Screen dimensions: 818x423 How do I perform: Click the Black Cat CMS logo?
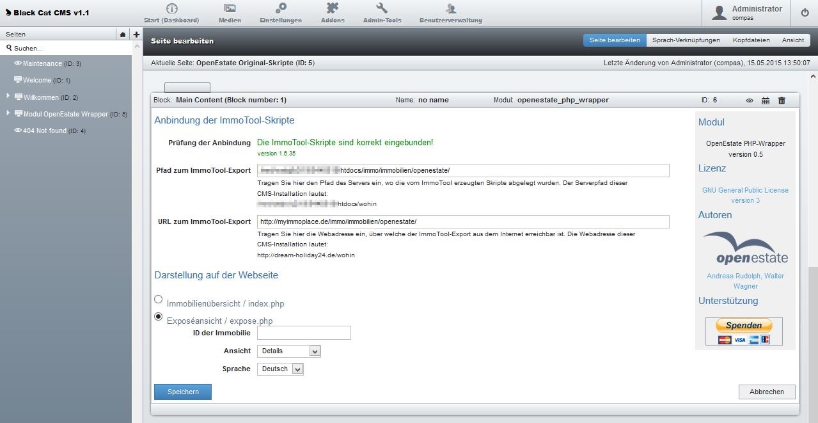pos(47,13)
